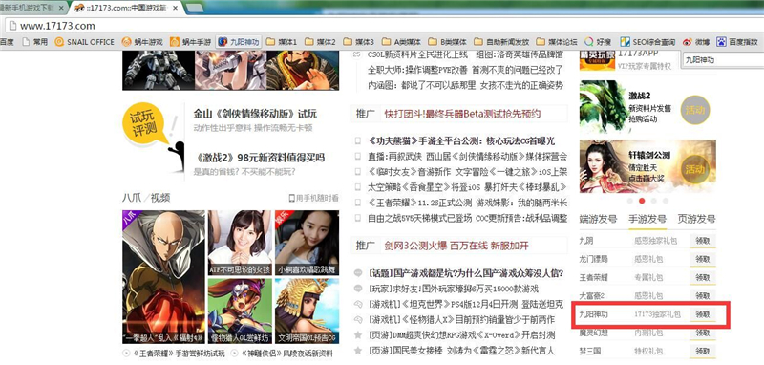Click 领取 button for 九阴
This screenshot has width=764, height=365.
point(703,240)
